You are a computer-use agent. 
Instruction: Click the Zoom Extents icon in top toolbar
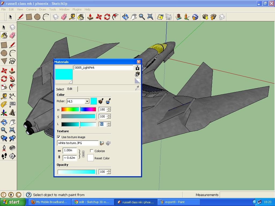[150, 17]
